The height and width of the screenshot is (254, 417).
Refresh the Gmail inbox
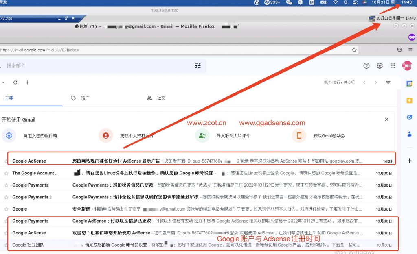(15, 82)
